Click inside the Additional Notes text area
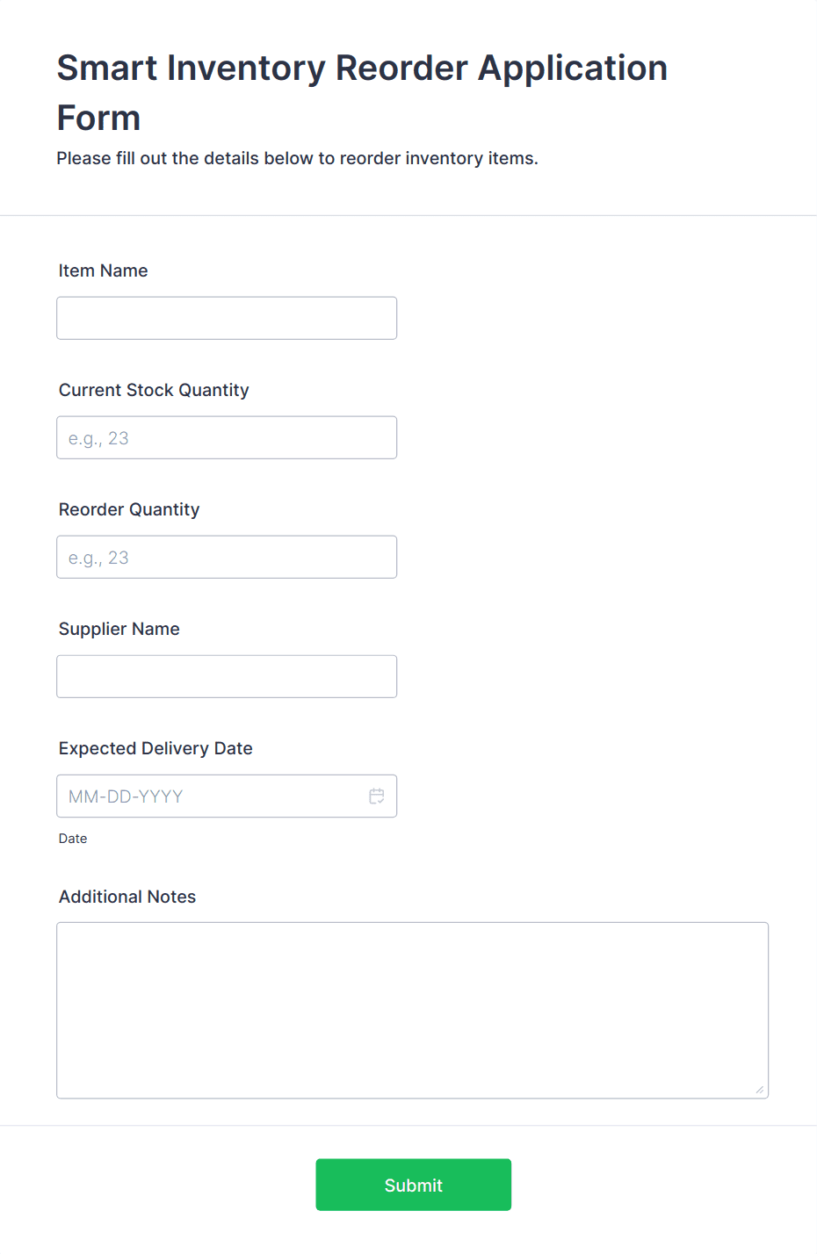Screen dimensions: 817x1254 pos(412,1010)
